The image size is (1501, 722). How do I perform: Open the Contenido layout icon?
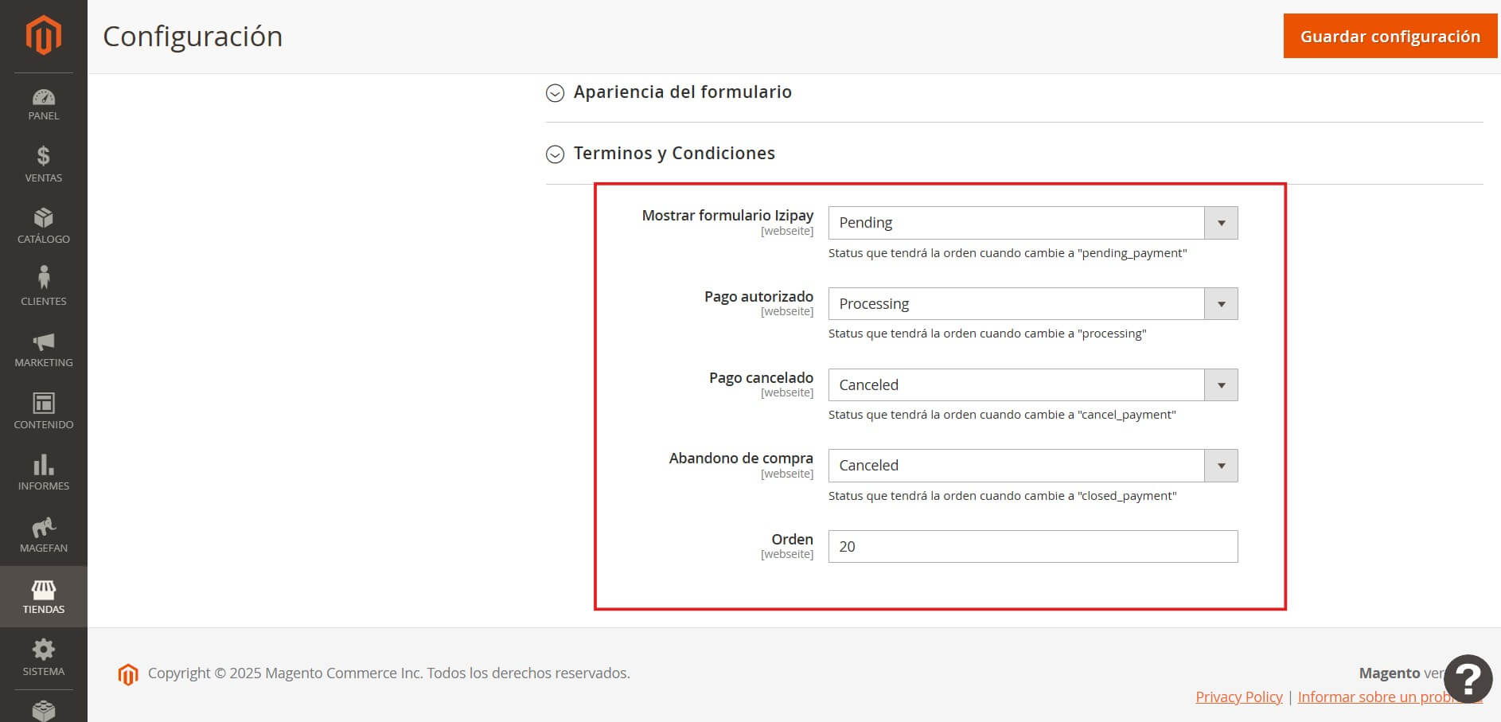click(43, 404)
